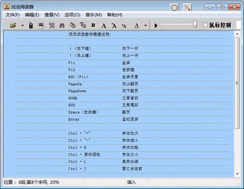The image size is (244, 189).
Task: Expand the font color dropdown arrow
Action: tap(146, 26)
